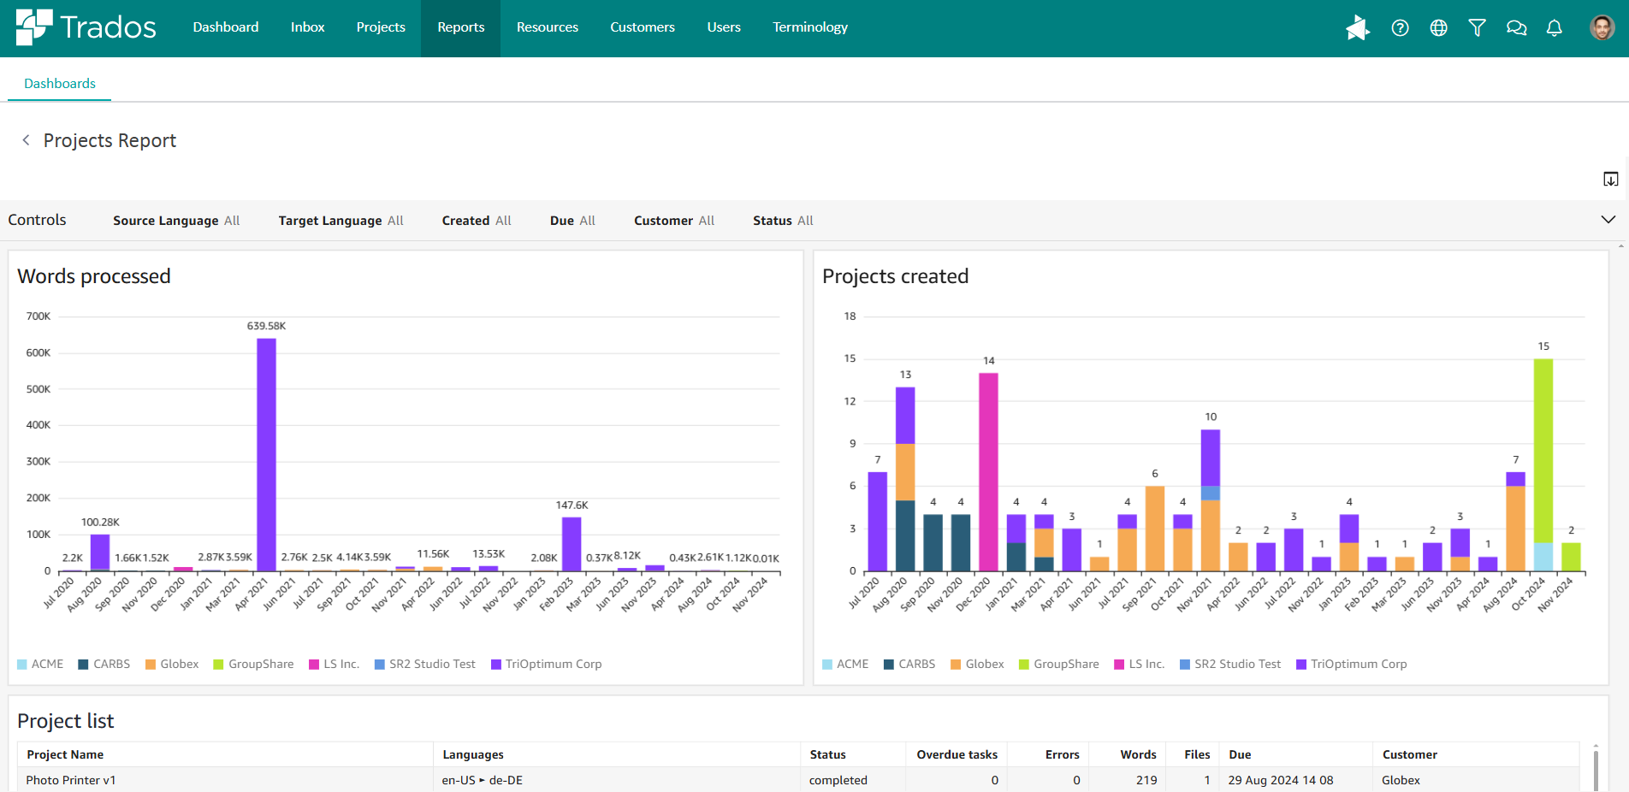
Task: Click CARBS legend in Projects created
Action: [x=909, y=665]
